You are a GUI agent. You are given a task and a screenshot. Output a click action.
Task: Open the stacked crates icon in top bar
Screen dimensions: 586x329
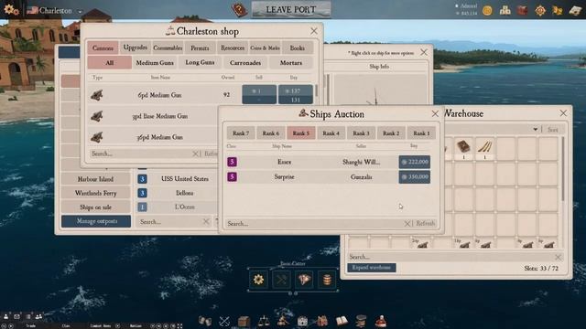(x=505, y=10)
